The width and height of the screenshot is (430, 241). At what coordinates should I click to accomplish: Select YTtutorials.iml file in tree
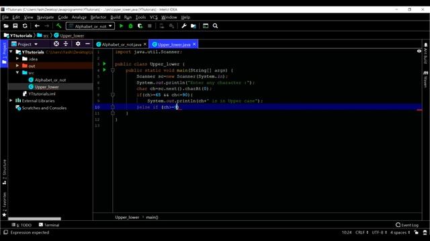point(42,94)
